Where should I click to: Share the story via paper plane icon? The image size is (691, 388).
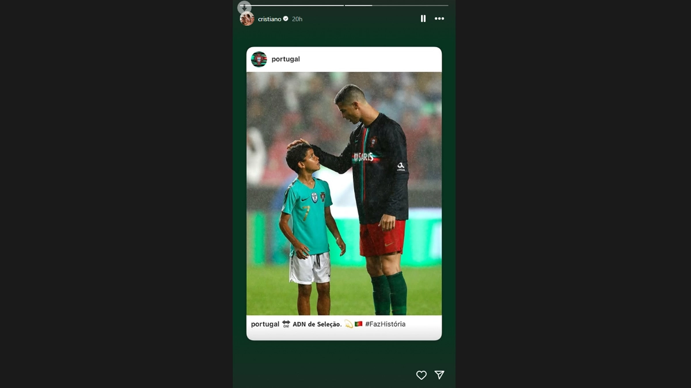click(439, 375)
